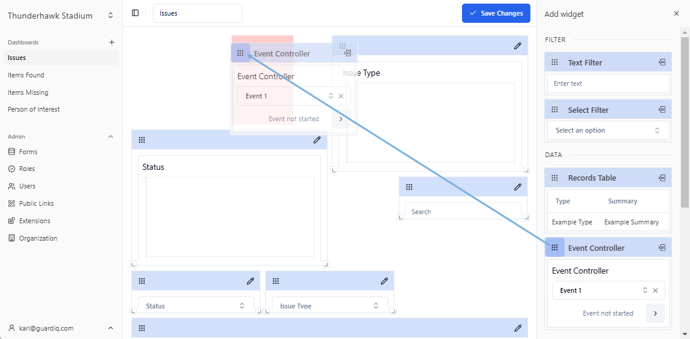Close the Add widget panel
Screen dimensions: 690x339
[x=676, y=14]
